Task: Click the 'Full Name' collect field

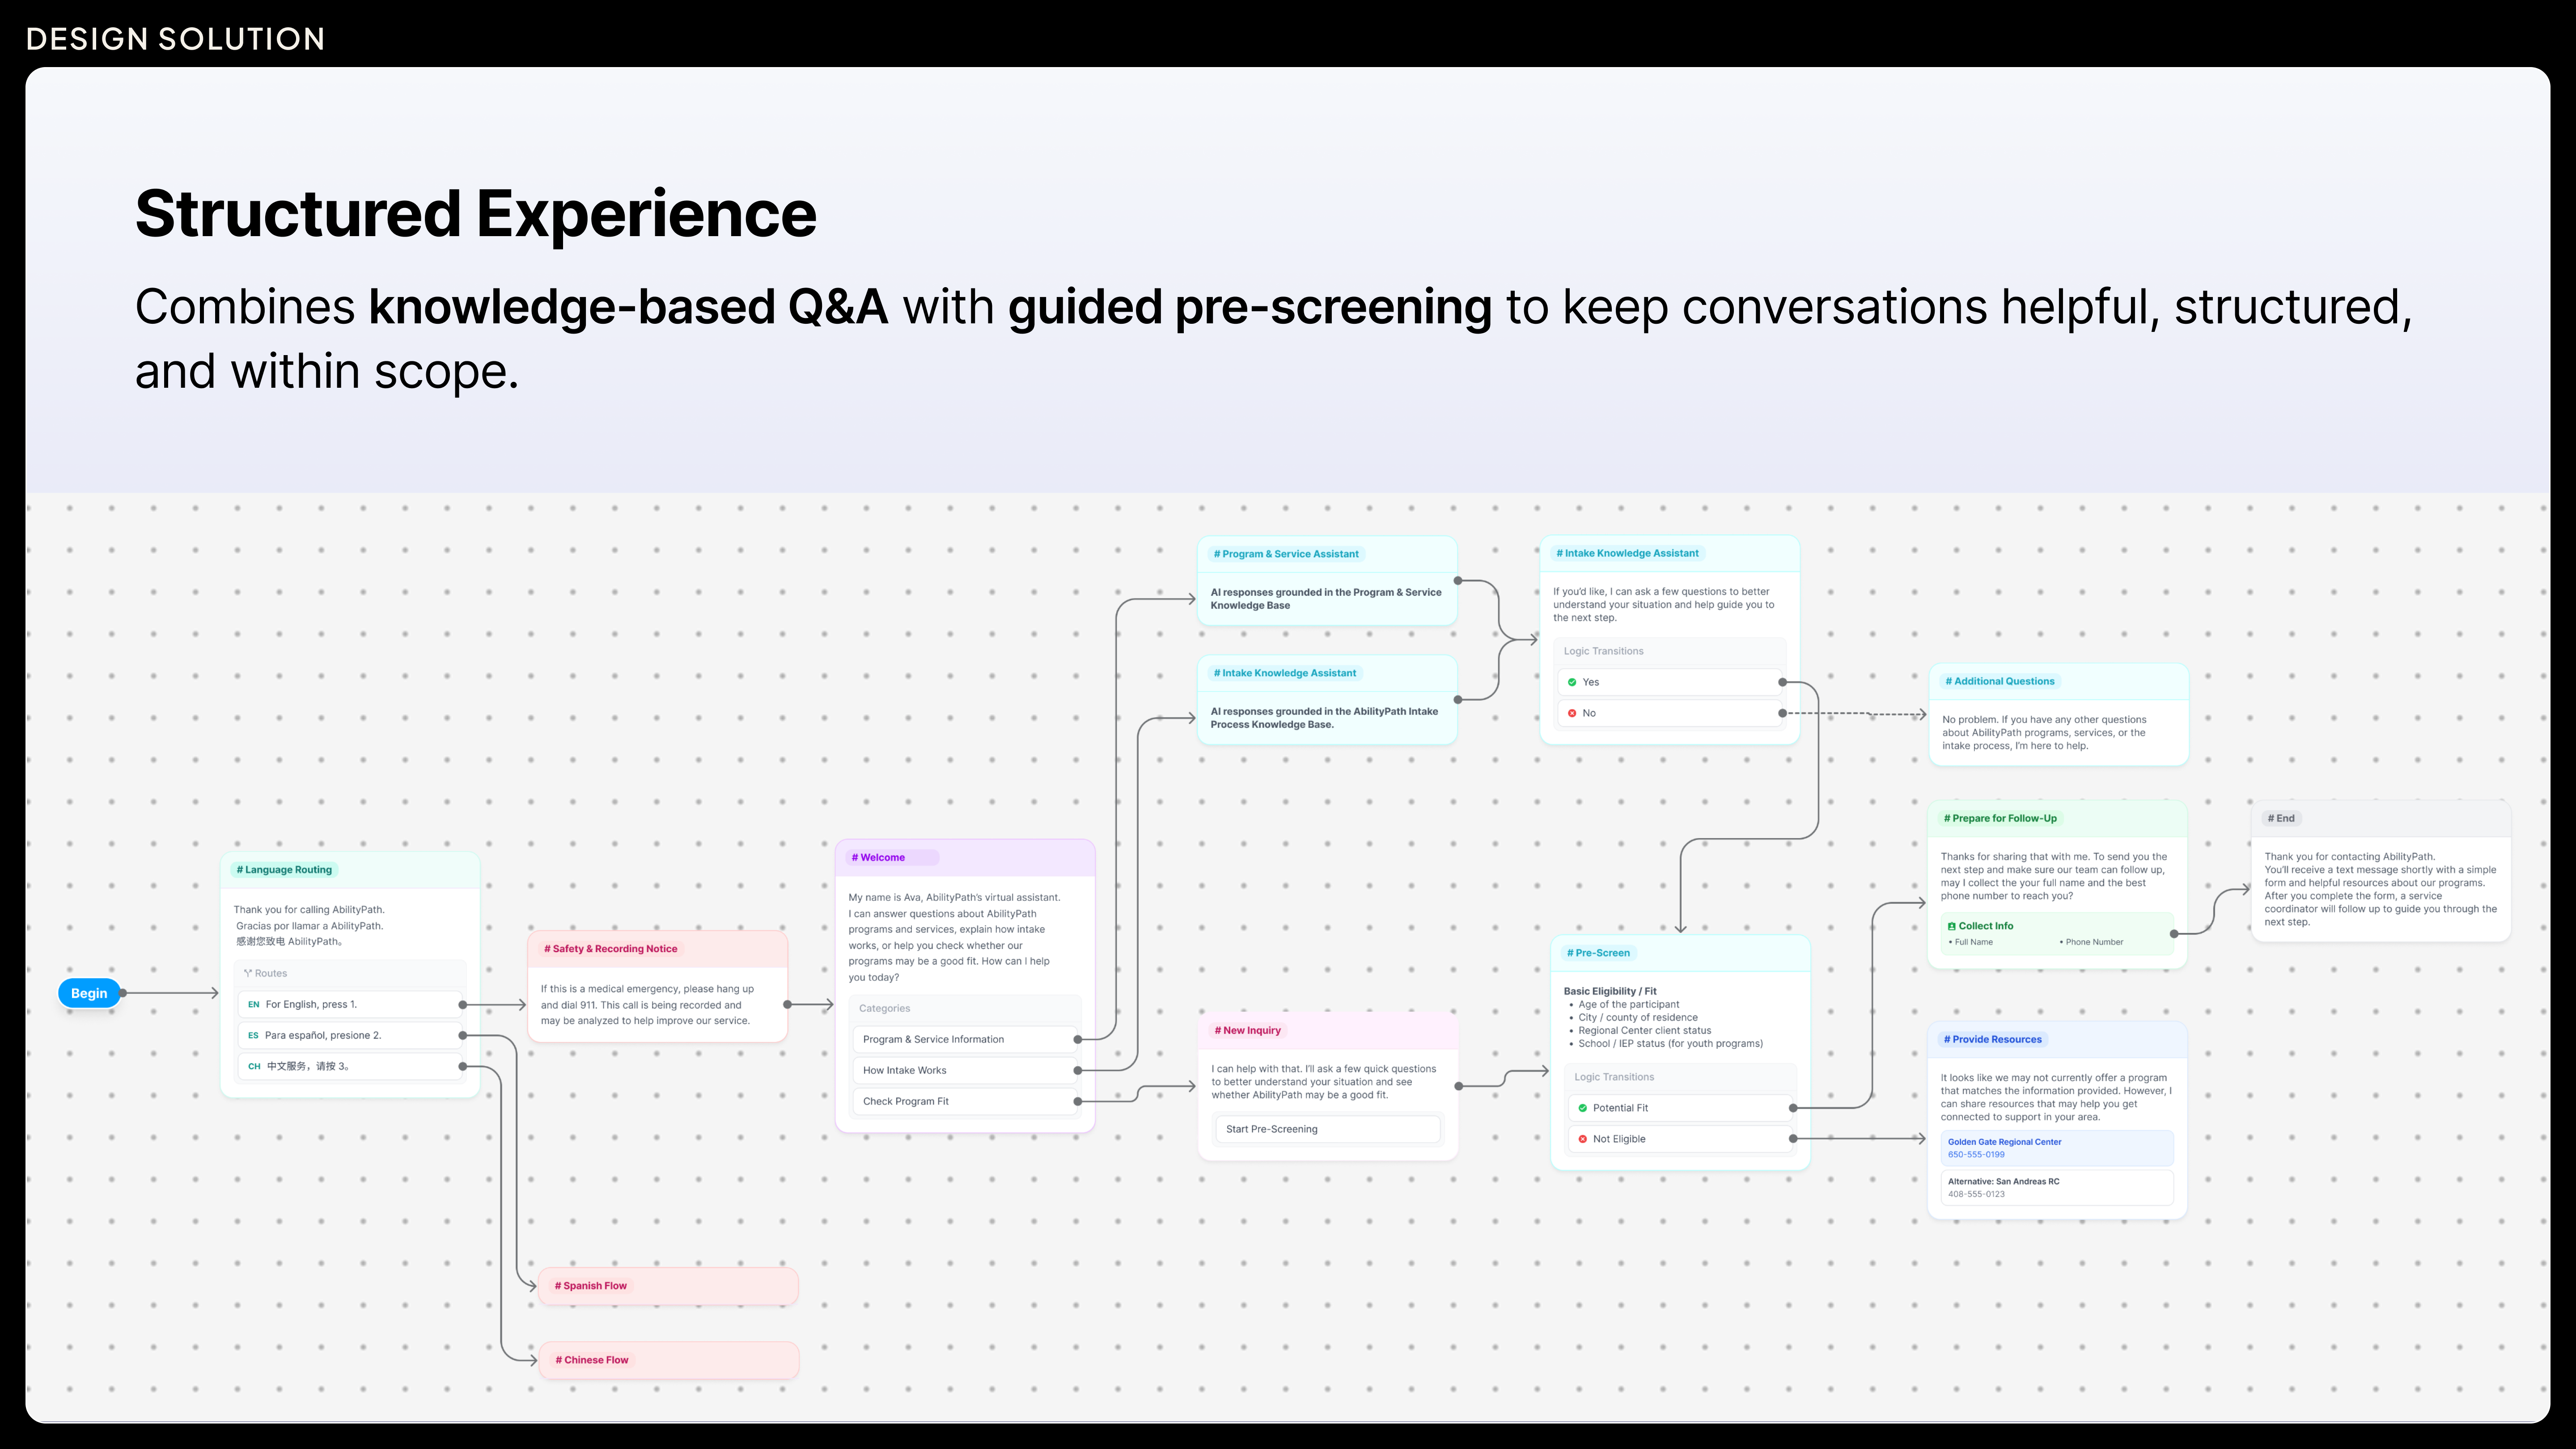Action: pos(1971,942)
